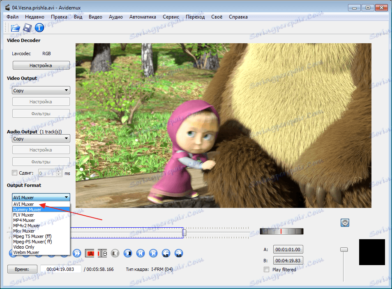Open the Вид menu

point(78,17)
